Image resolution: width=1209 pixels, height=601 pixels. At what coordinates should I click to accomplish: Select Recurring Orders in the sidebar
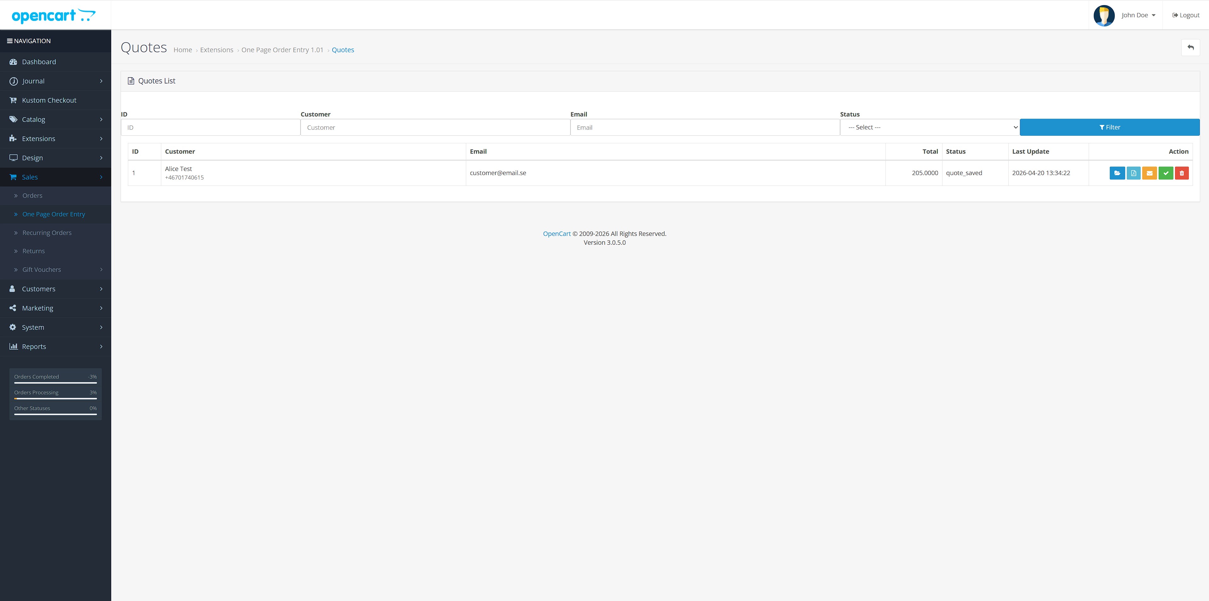47,232
